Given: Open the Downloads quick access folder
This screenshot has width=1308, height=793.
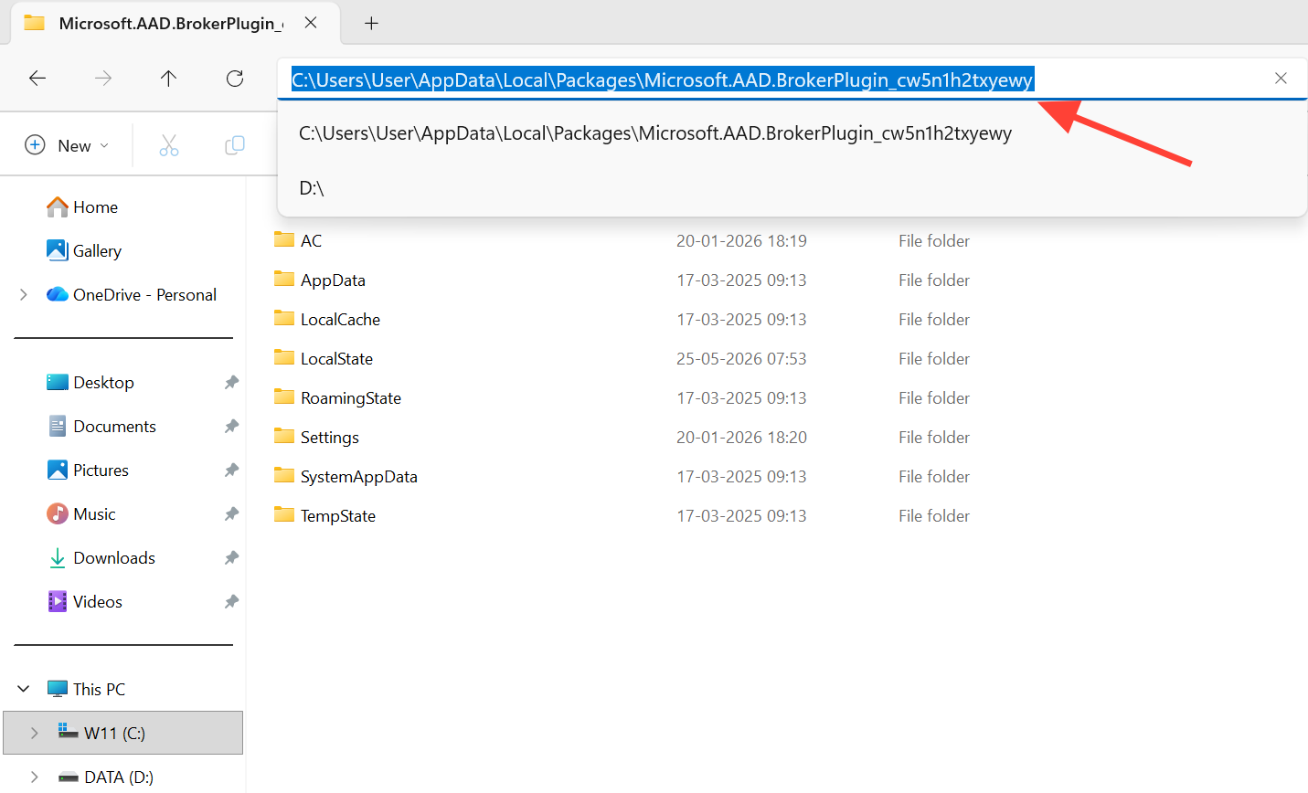Looking at the screenshot, I should point(114,558).
